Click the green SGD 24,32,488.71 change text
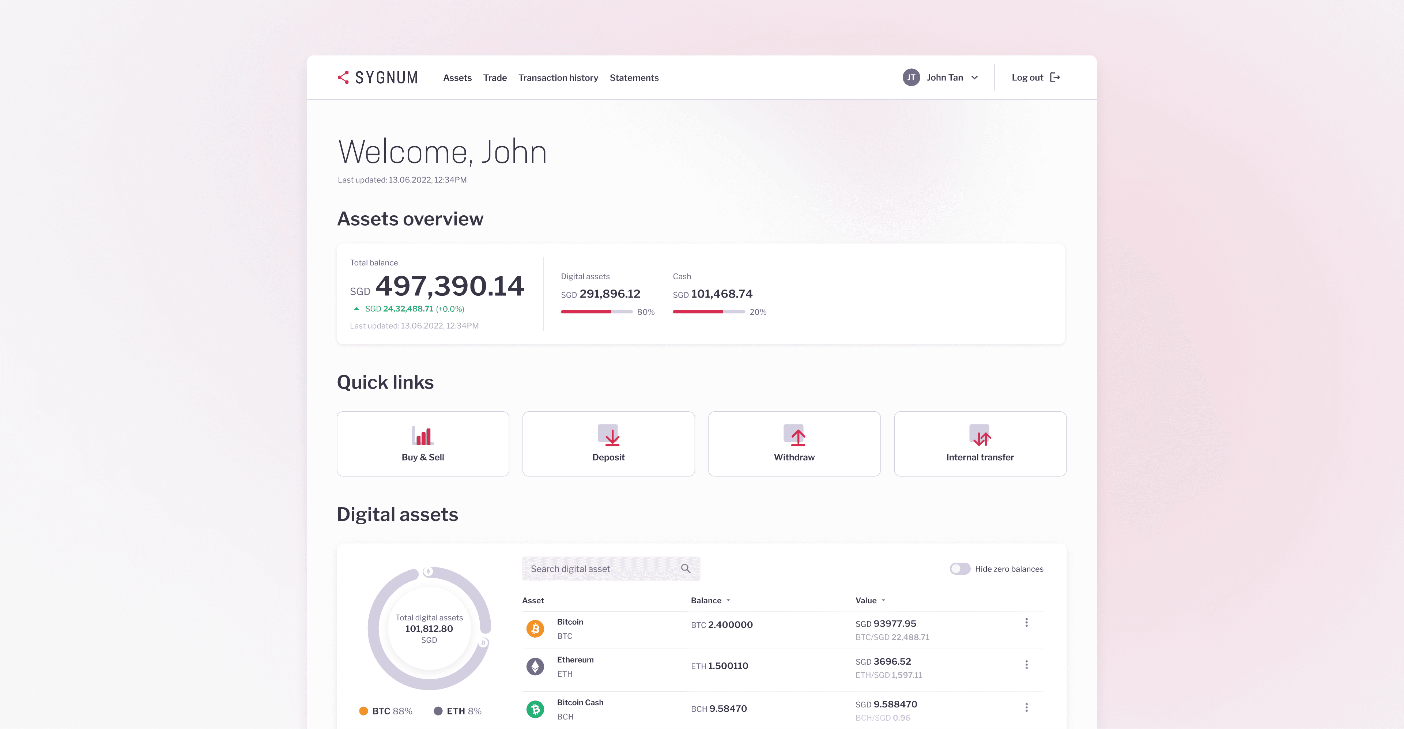Screen dimensions: 1404x729 tap(415, 309)
